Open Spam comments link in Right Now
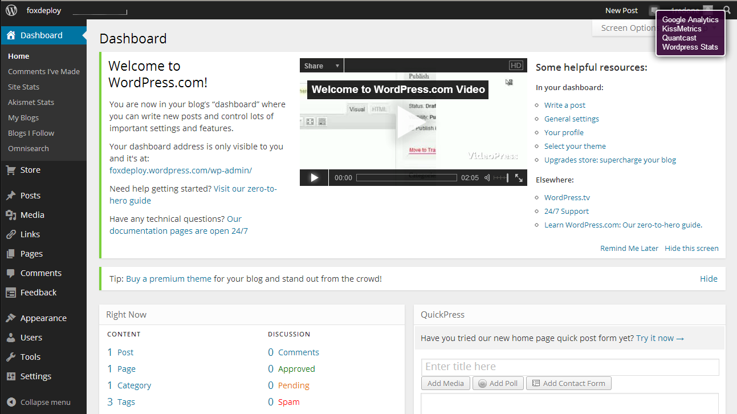This screenshot has width=737, height=414. point(288,402)
